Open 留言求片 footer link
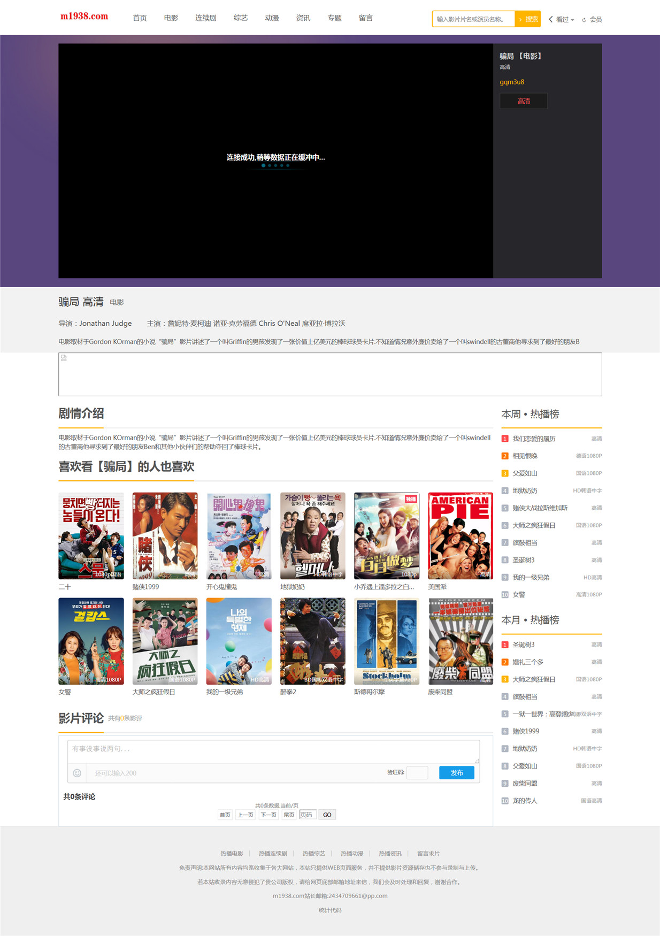 (x=428, y=854)
